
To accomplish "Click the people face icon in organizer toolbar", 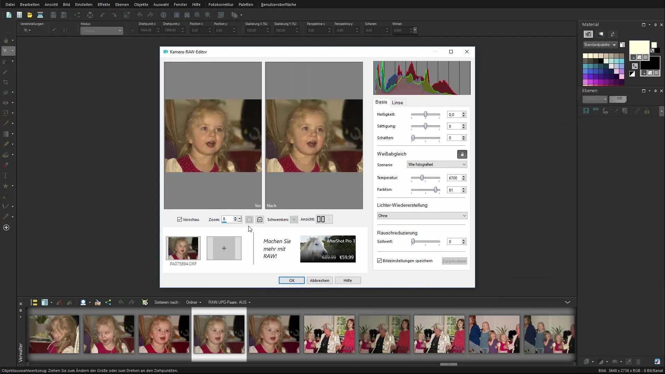I will [x=83, y=302].
